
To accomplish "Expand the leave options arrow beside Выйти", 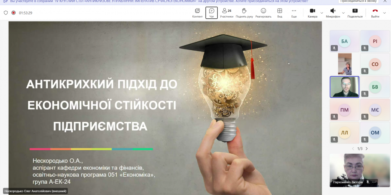I will [x=384, y=13].
